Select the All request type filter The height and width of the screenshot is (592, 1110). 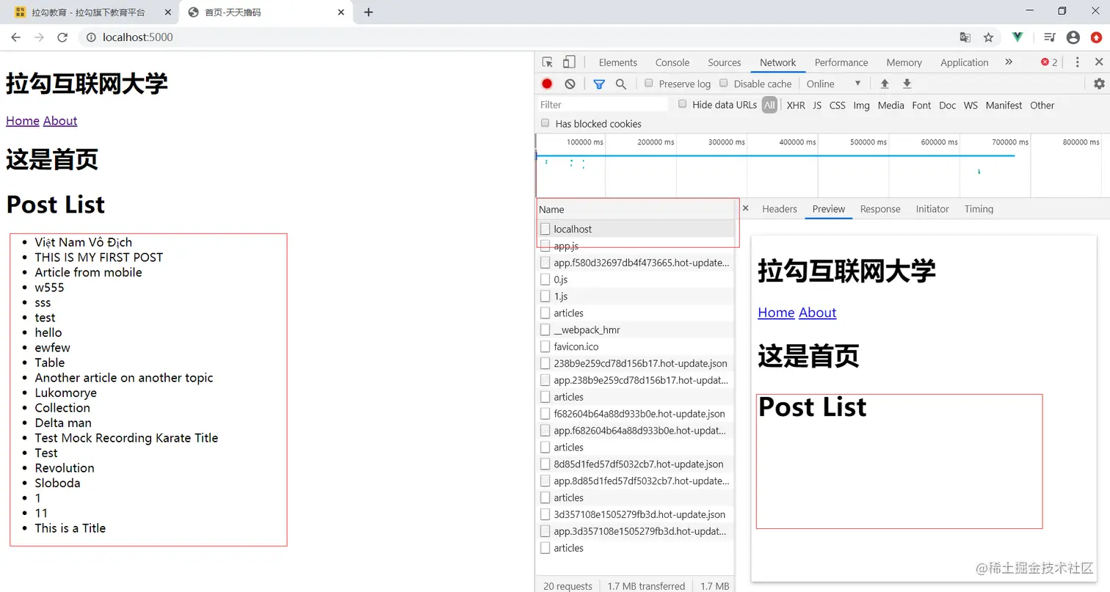coord(769,105)
